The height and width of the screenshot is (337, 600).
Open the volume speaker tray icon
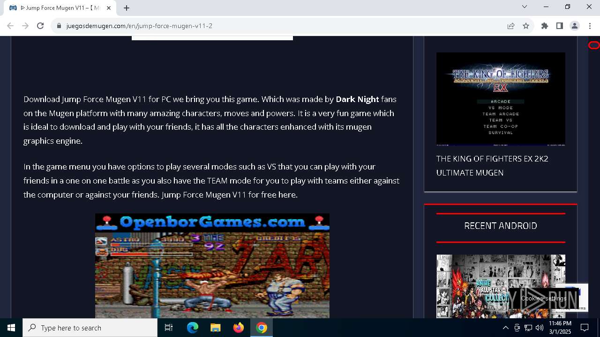[539, 328]
